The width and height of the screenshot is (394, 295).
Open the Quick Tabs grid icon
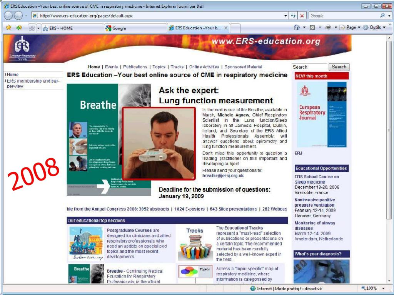pyautogui.click(x=32, y=28)
